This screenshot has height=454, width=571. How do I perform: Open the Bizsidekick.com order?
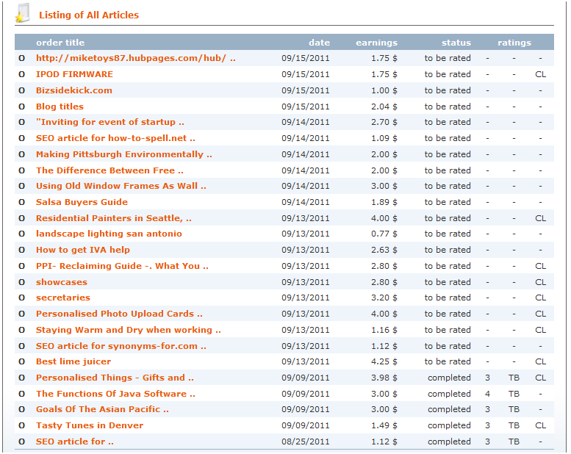(74, 90)
